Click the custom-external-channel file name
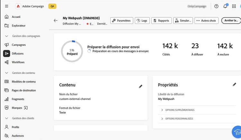Screen dimensions: 241x140 [x=75, y=99]
